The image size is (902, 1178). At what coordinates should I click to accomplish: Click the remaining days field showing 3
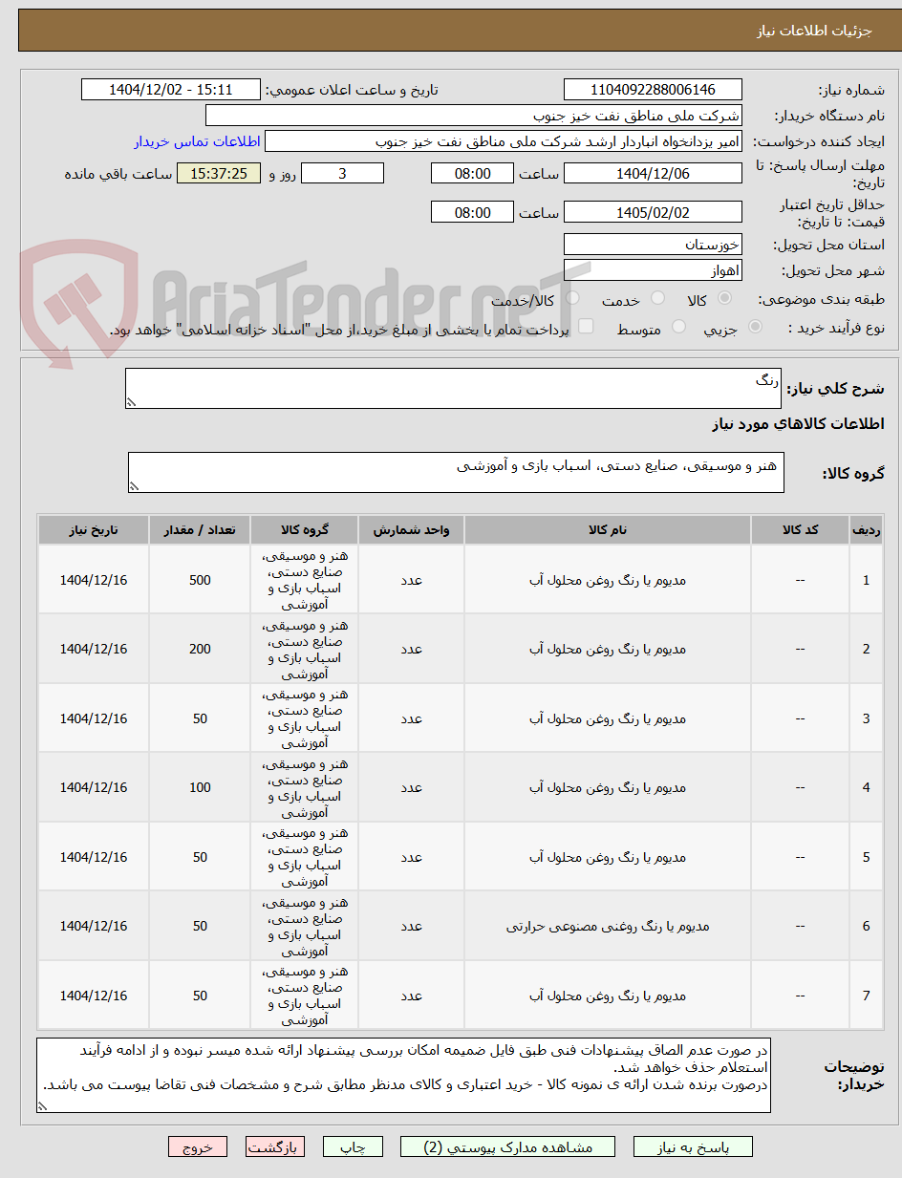[342, 173]
